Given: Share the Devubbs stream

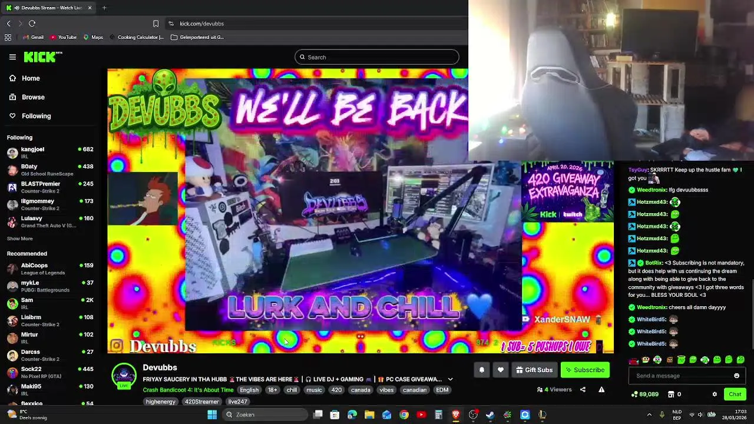Looking at the screenshot, I should click(583, 389).
